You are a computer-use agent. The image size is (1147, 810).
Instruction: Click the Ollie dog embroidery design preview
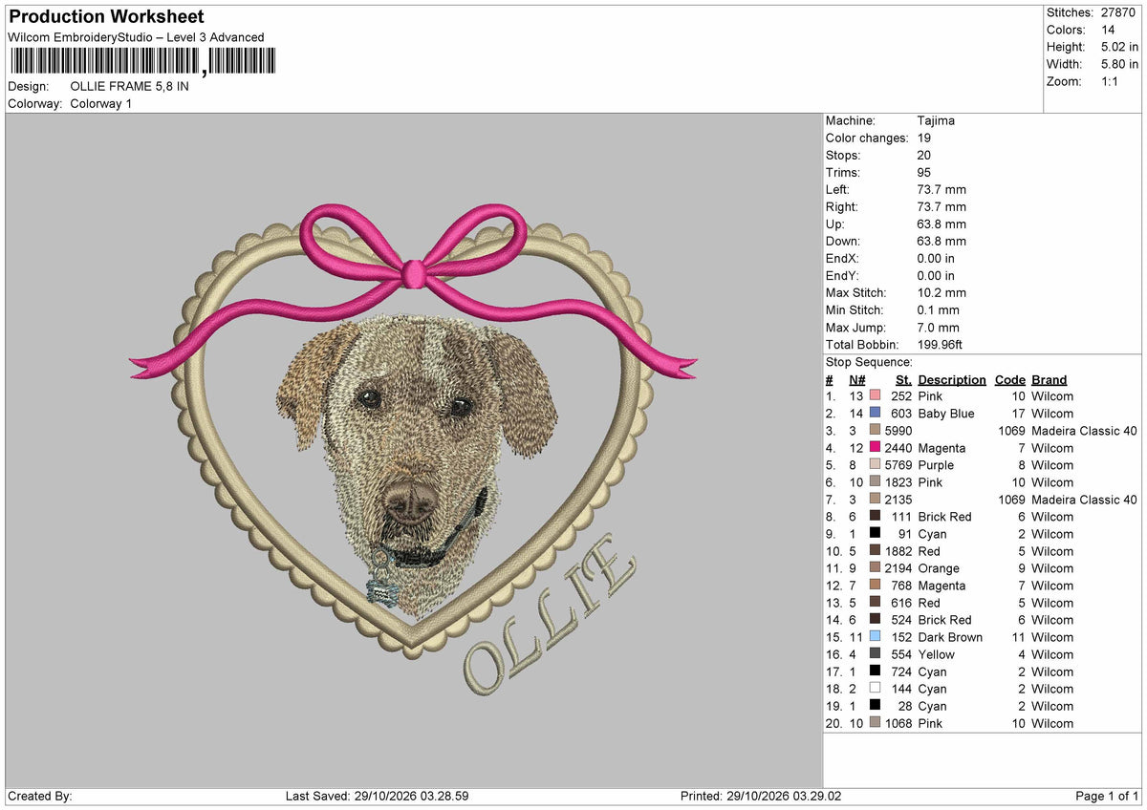click(413, 450)
